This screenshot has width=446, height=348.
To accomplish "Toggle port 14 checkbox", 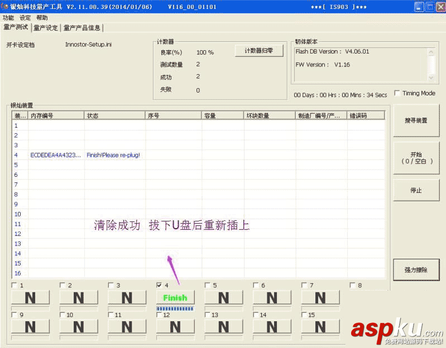I will [x=256, y=315].
